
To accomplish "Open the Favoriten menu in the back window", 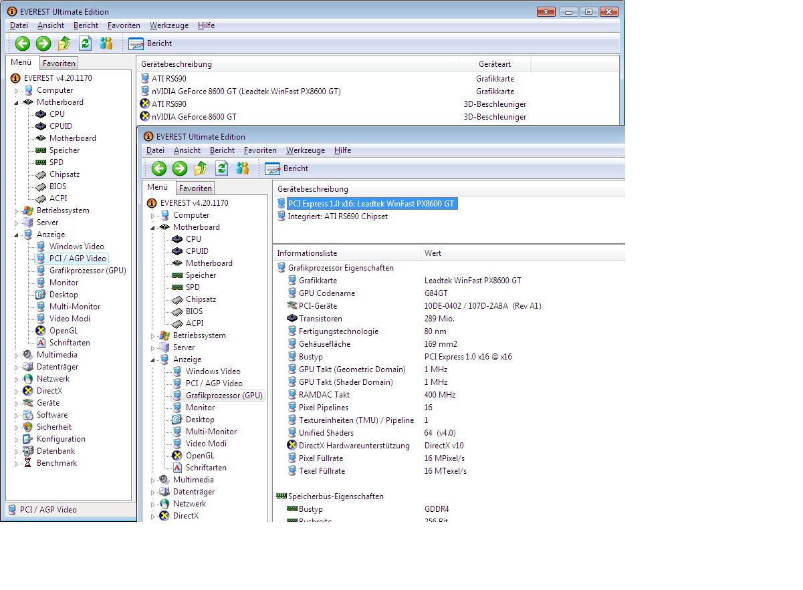I will tap(124, 25).
